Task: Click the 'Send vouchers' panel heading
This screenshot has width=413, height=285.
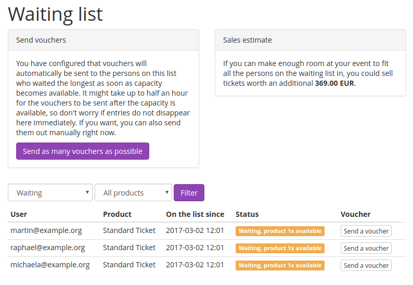Action: point(41,40)
